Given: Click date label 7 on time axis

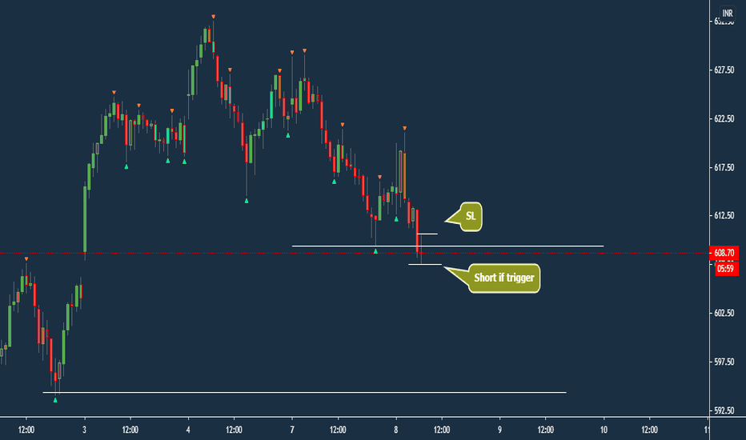Looking at the screenshot, I should [292, 430].
